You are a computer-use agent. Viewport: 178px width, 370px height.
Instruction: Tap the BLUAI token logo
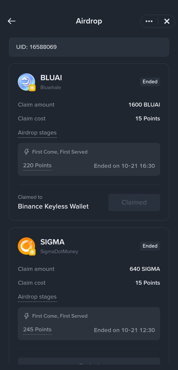(x=26, y=82)
